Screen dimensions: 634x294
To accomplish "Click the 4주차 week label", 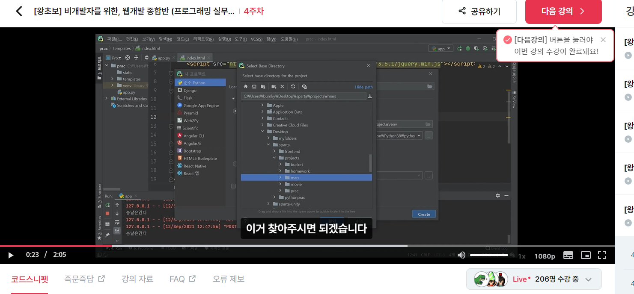I will [253, 11].
